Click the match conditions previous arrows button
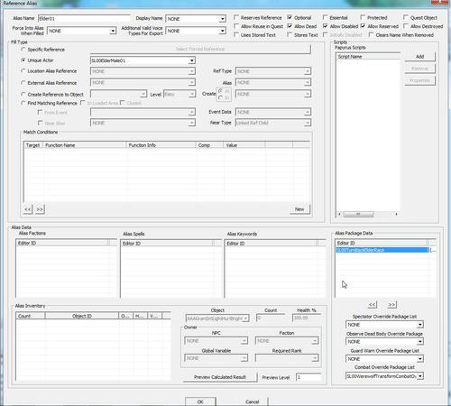Image resolution: width=451 pixels, height=406 pixels. point(28,209)
